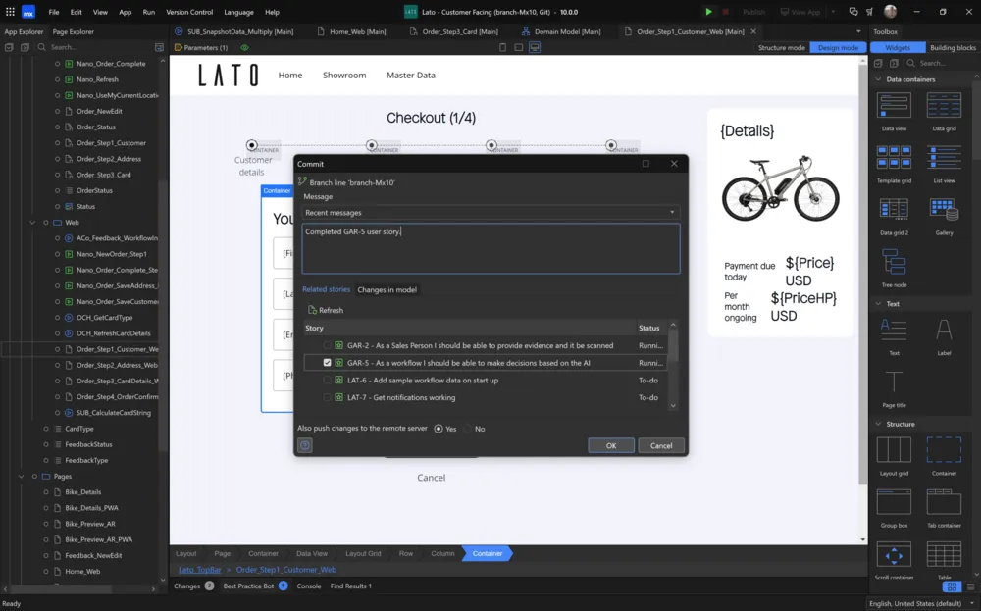This screenshot has width=981, height=611.
Task: Pick the Gallery widget icon
Action: pos(944,210)
